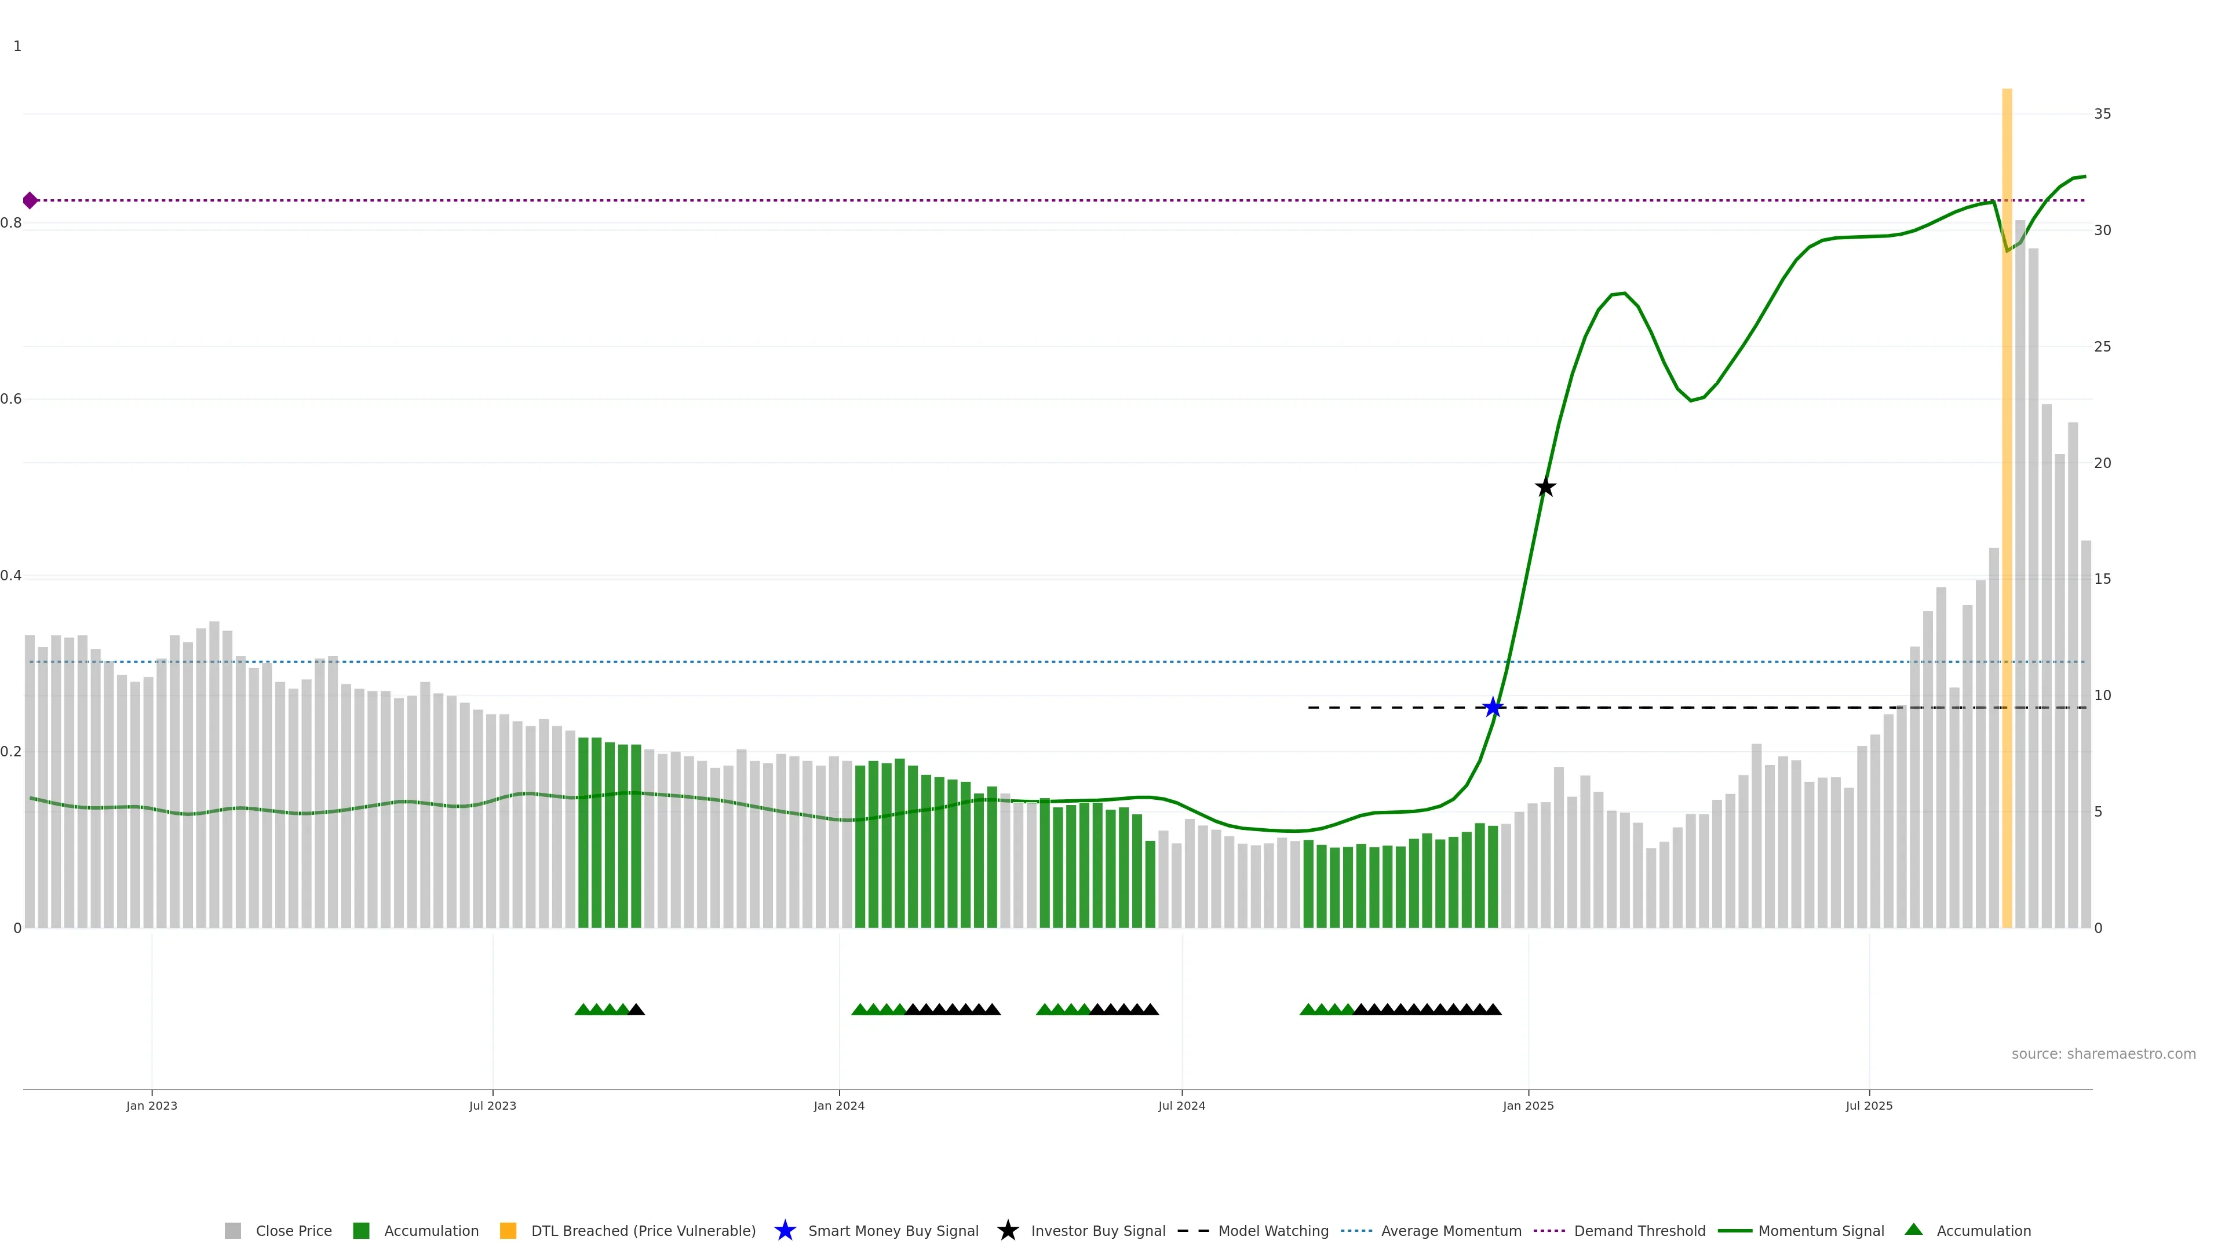This screenshot has height=1251, width=2225.
Task: Toggle the Momentum Signal legend entry
Action: click(1820, 1230)
